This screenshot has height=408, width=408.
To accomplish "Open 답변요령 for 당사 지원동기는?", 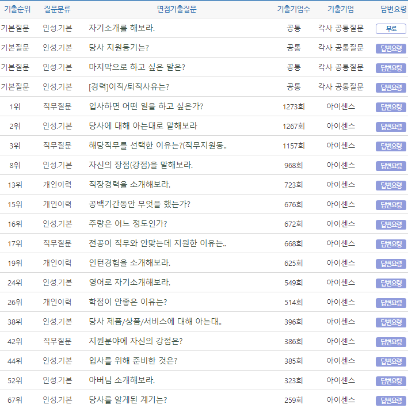I will [391, 48].
